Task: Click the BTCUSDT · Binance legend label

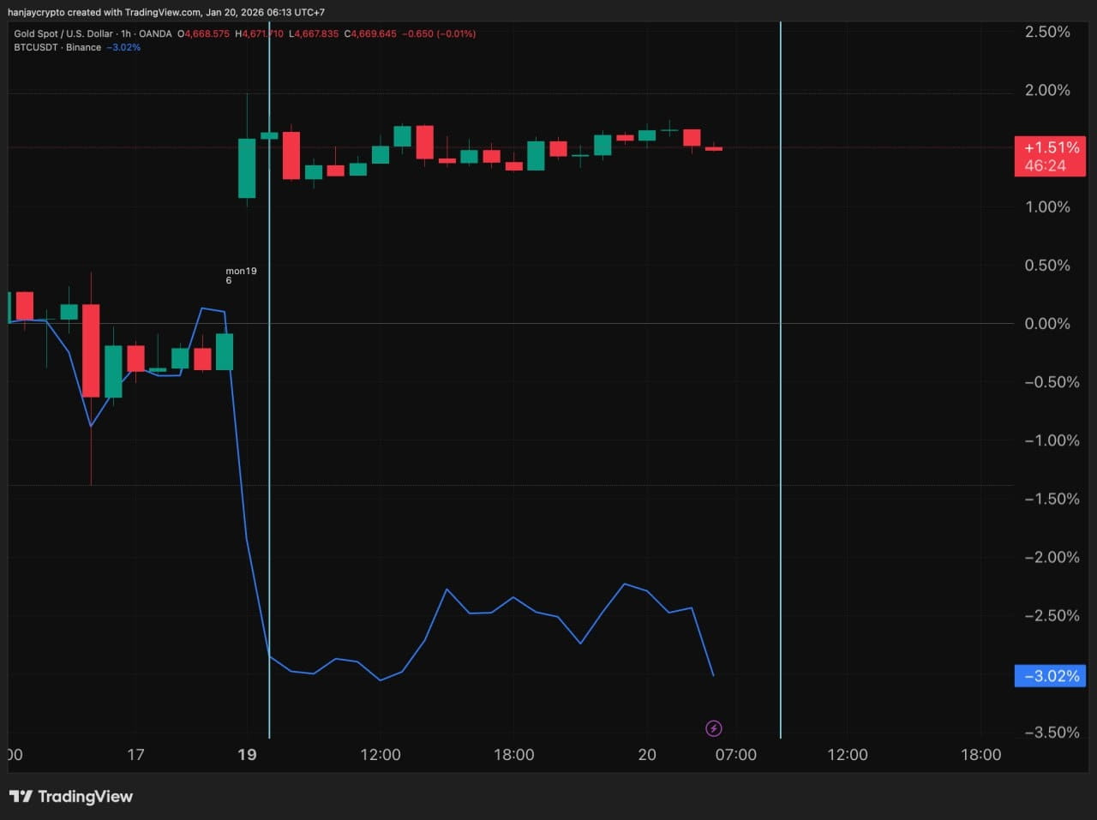Action: 57,48
